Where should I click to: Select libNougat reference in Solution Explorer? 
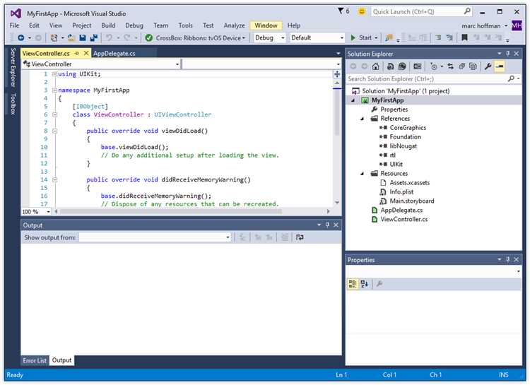[403, 146]
